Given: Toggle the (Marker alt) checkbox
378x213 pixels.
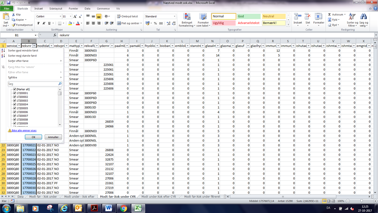Looking at the screenshot, I should [x=14, y=89].
